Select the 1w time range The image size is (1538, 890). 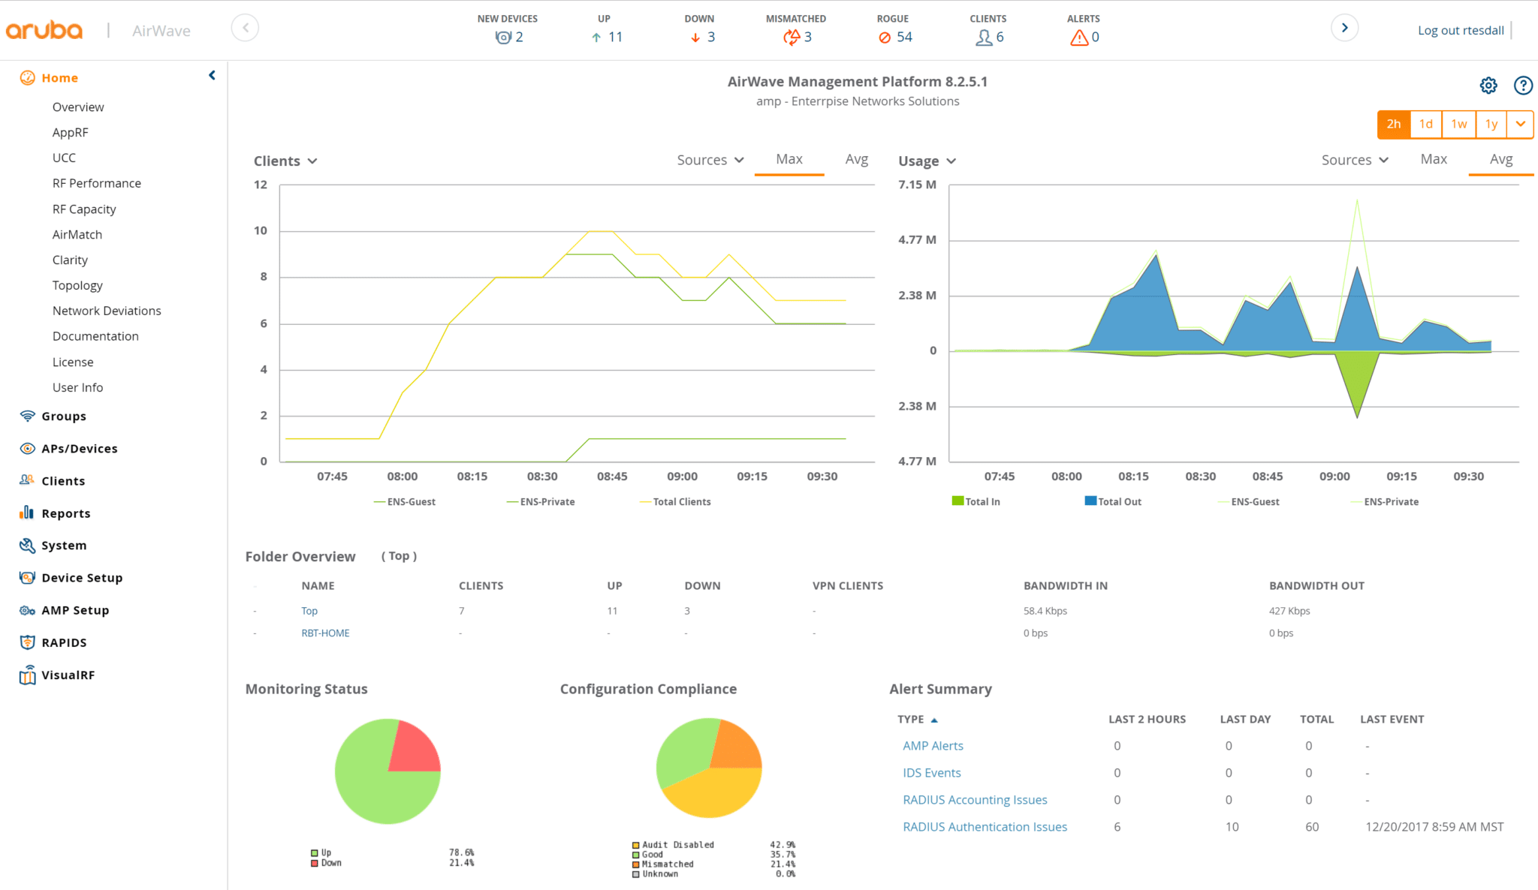coord(1458,124)
